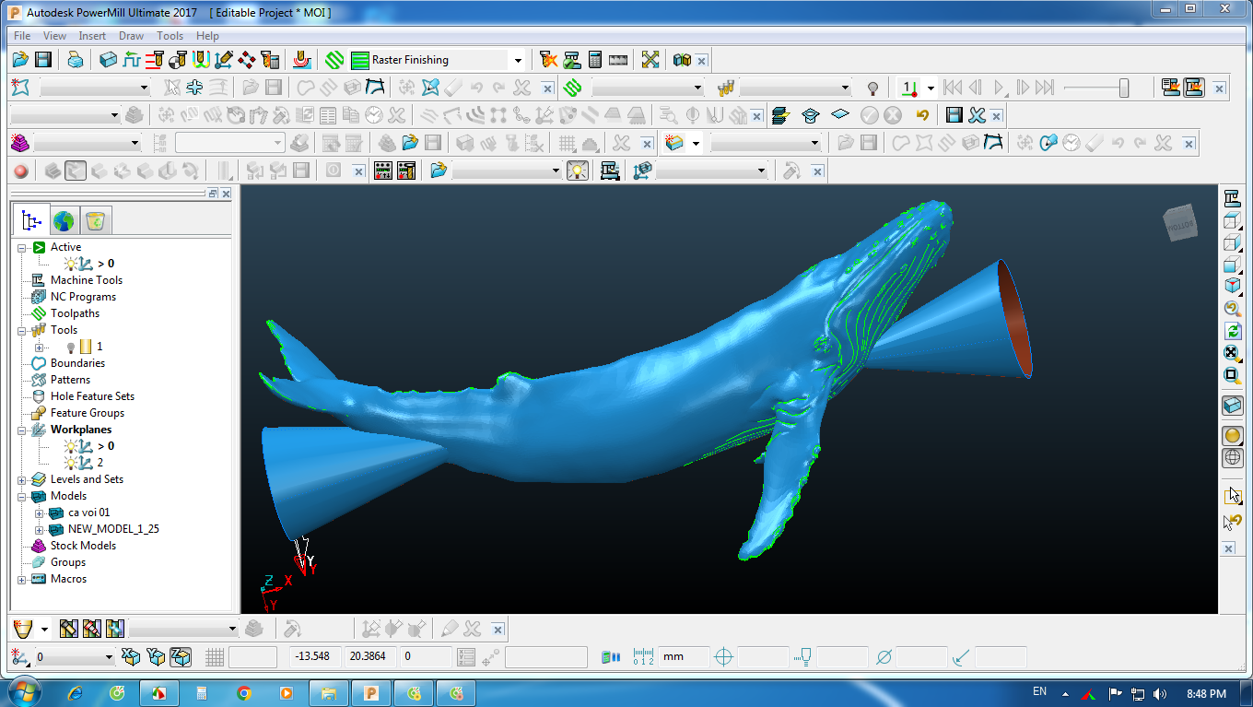1253x707 pixels.
Task: Toggle light bulb for workplane 2
Action: click(x=70, y=463)
